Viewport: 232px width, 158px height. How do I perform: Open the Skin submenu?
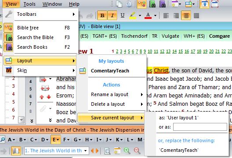pyautogui.click(x=40, y=70)
